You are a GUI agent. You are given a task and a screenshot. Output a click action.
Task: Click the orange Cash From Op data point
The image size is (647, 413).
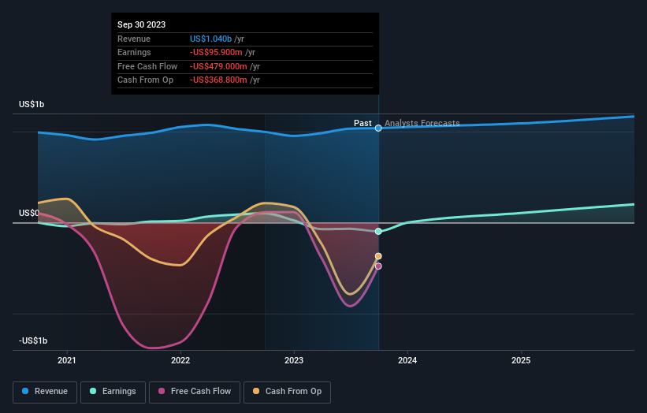tap(378, 256)
